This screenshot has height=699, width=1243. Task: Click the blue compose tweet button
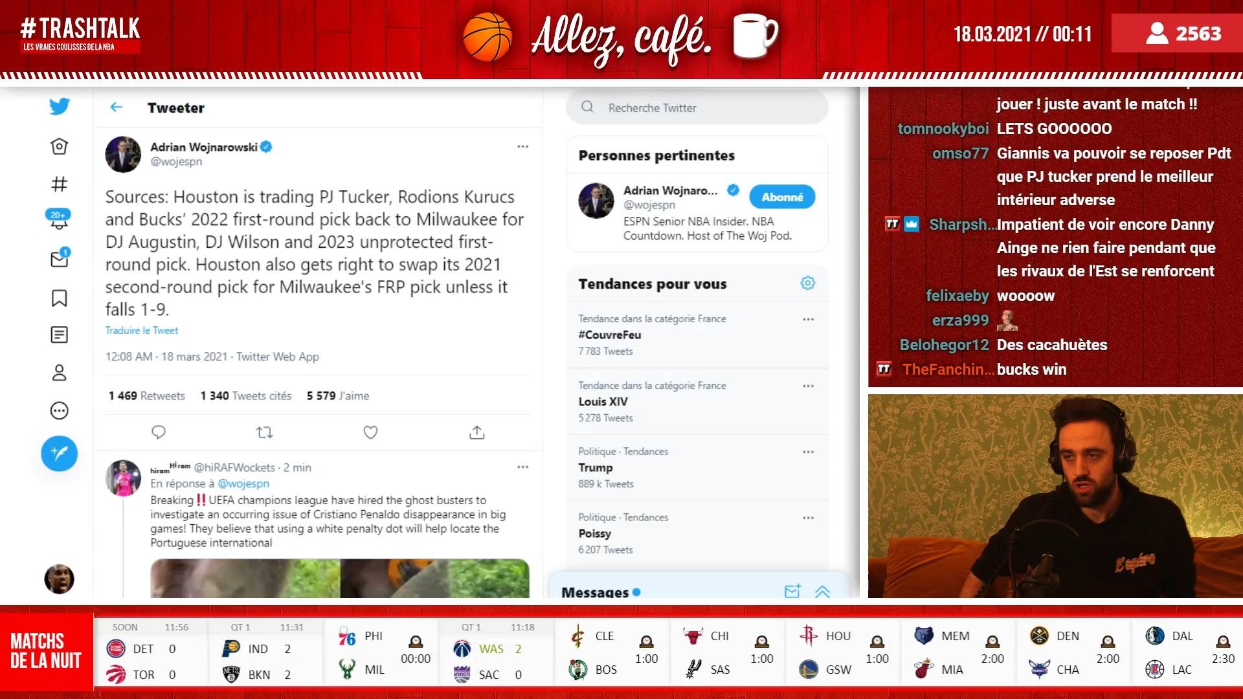click(x=59, y=453)
